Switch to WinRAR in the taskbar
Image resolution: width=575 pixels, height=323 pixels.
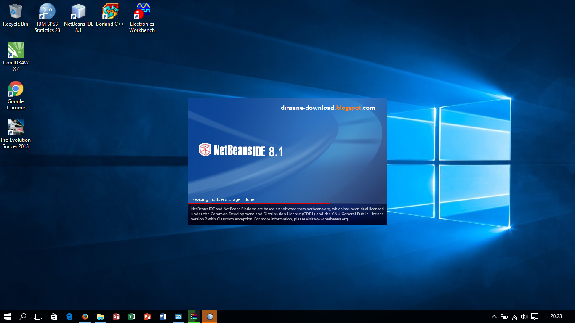[x=194, y=317]
